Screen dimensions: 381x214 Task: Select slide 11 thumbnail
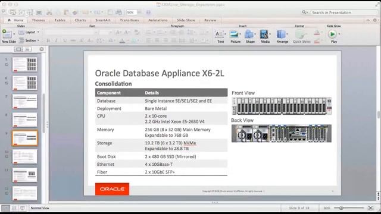(25, 175)
